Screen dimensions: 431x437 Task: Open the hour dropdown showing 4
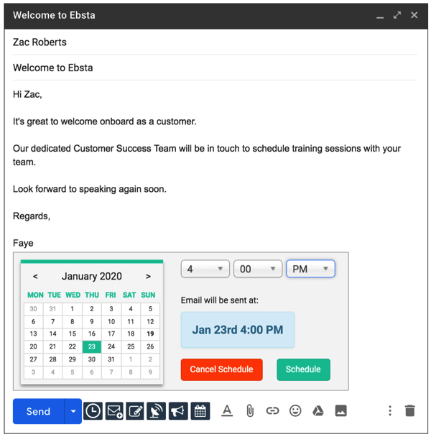205,269
